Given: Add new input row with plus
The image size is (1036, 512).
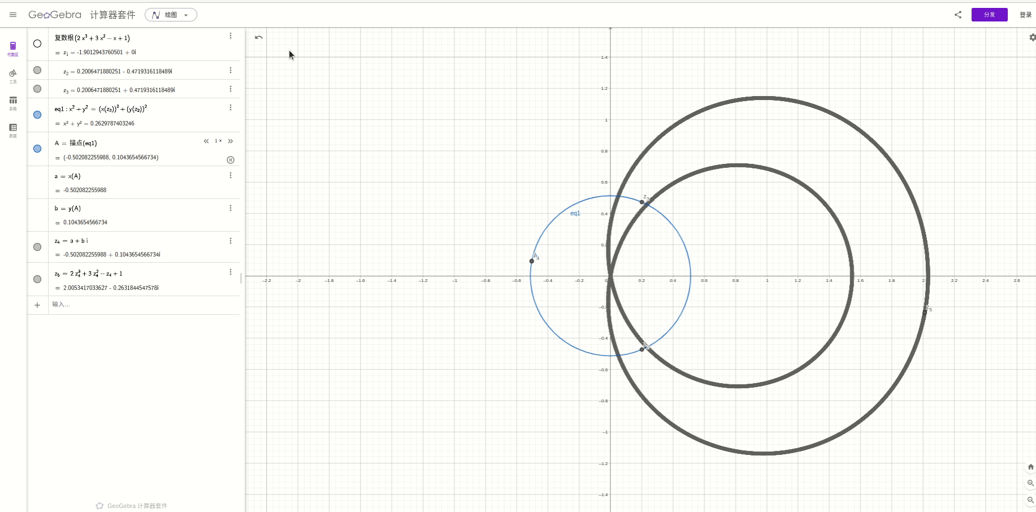Looking at the screenshot, I should coord(37,305).
